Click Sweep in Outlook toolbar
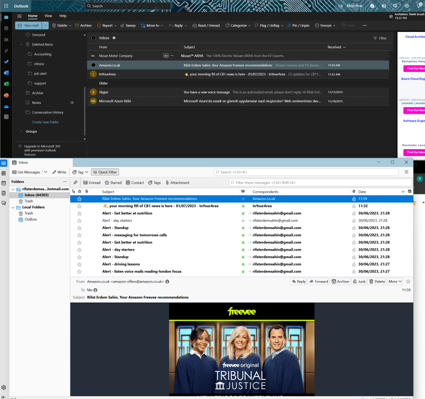The width and height of the screenshot is (425, 399). pos(128,25)
